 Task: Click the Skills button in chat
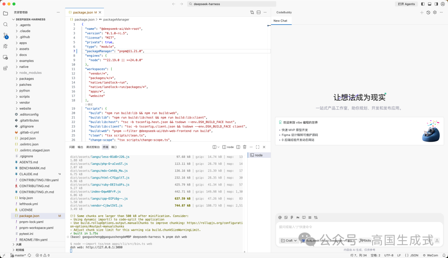click(365, 241)
